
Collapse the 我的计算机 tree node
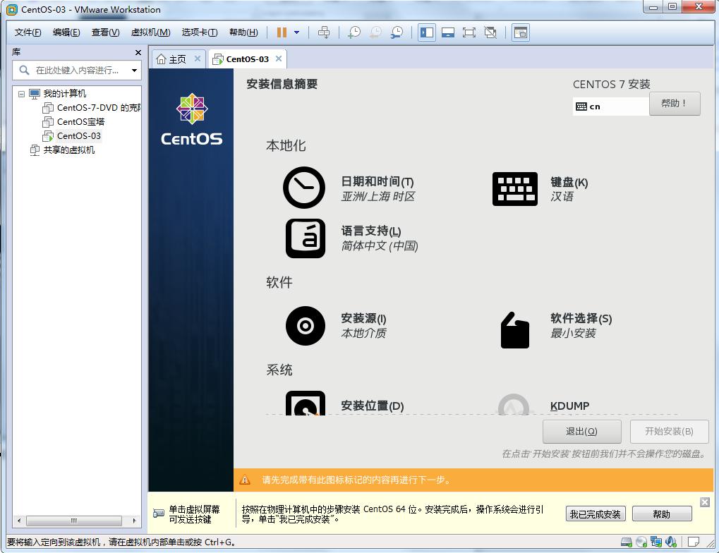(x=21, y=94)
